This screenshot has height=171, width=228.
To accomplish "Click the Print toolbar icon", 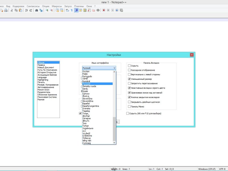I will pyautogui.click(x=6, y=10).
